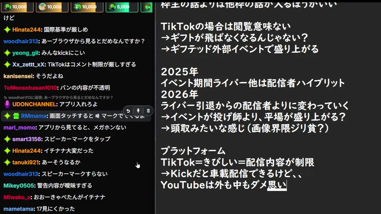Open Hinata244 profile from 国際基準 message
Screen dimensions: 381x214
(x=26, y=30)
